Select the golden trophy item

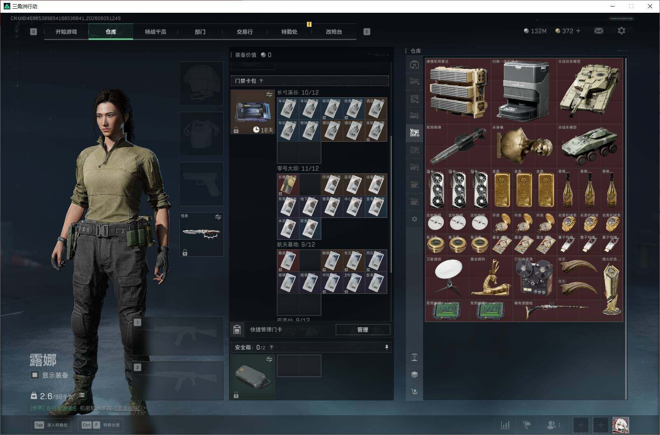(611, 289)
